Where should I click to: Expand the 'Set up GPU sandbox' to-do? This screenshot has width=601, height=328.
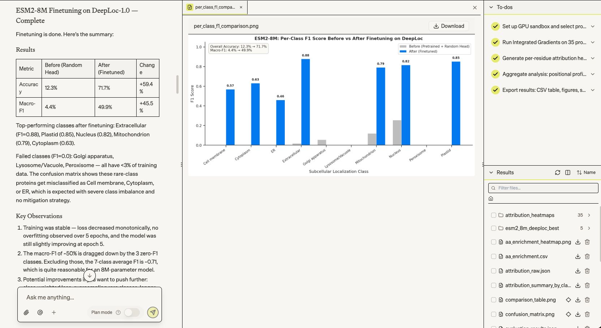593,26
